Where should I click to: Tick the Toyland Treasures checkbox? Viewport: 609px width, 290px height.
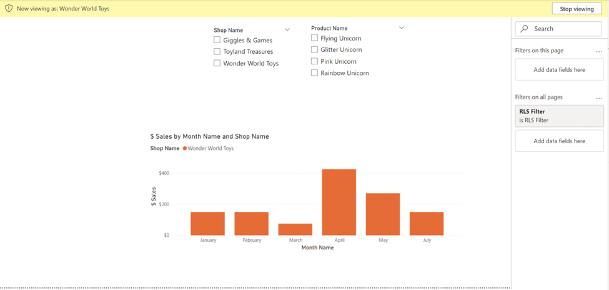click(x=217, y=52)
